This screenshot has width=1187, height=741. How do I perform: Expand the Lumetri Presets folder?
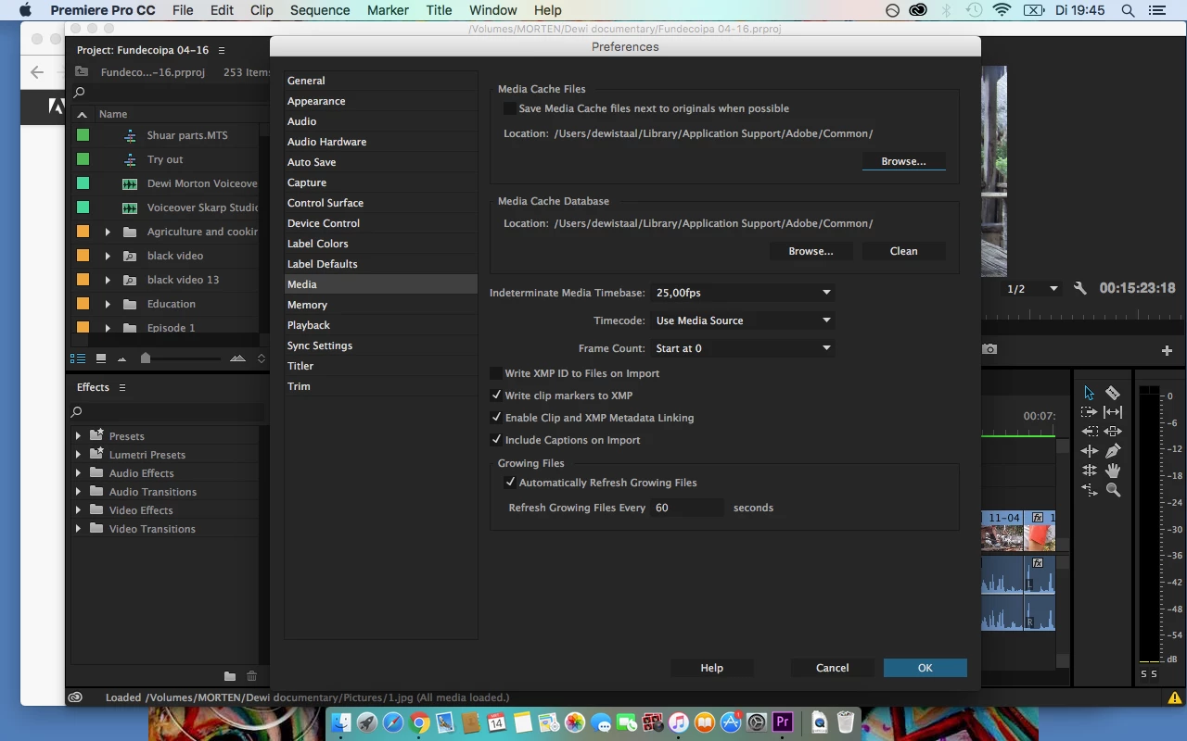pos(78,455)
